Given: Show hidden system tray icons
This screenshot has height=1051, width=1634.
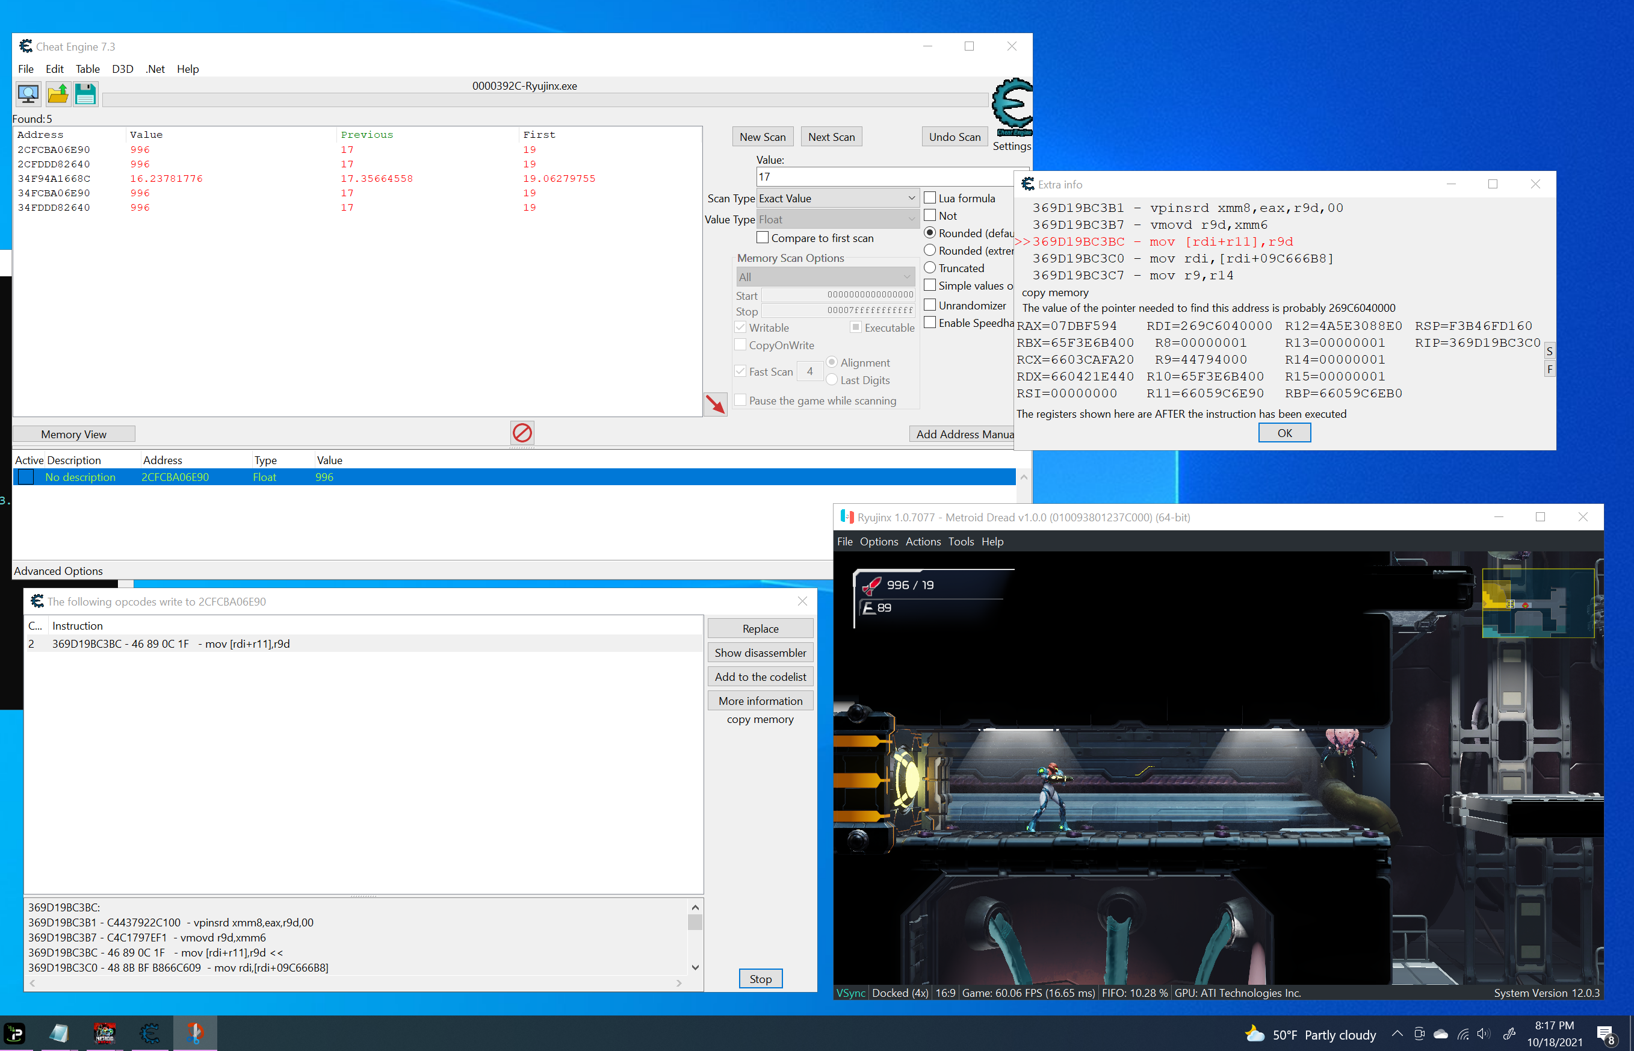Looking at the screenshot, I should click(1397, 1034).
